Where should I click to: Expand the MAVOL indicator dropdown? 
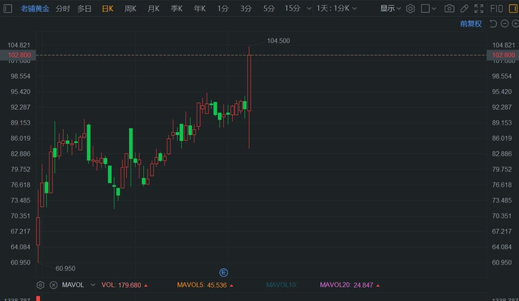pos(93,285)
